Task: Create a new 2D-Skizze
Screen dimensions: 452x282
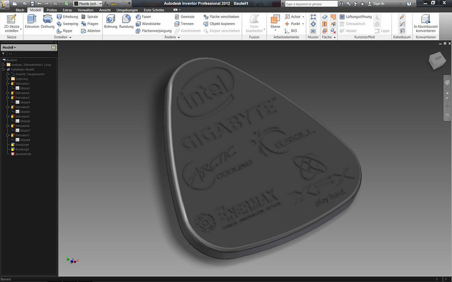Action: pyautogui.click(x=12, y=24)
